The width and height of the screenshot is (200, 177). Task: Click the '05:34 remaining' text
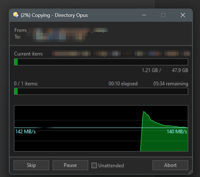point(171,84)
